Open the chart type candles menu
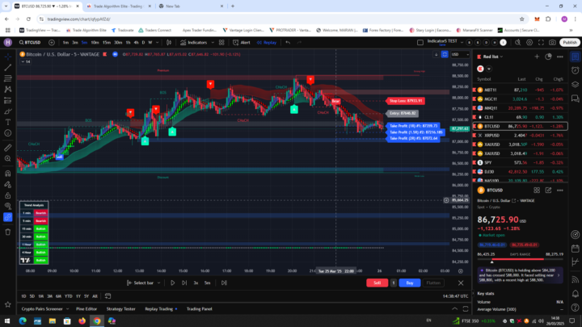This screenshot has width=582, height=327. click(x=169, y=43)
